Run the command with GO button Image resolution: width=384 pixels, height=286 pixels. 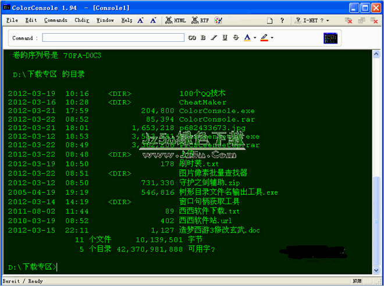192,38
